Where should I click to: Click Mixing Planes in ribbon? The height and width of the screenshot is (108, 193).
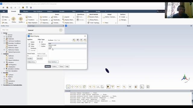click(93, 20)
